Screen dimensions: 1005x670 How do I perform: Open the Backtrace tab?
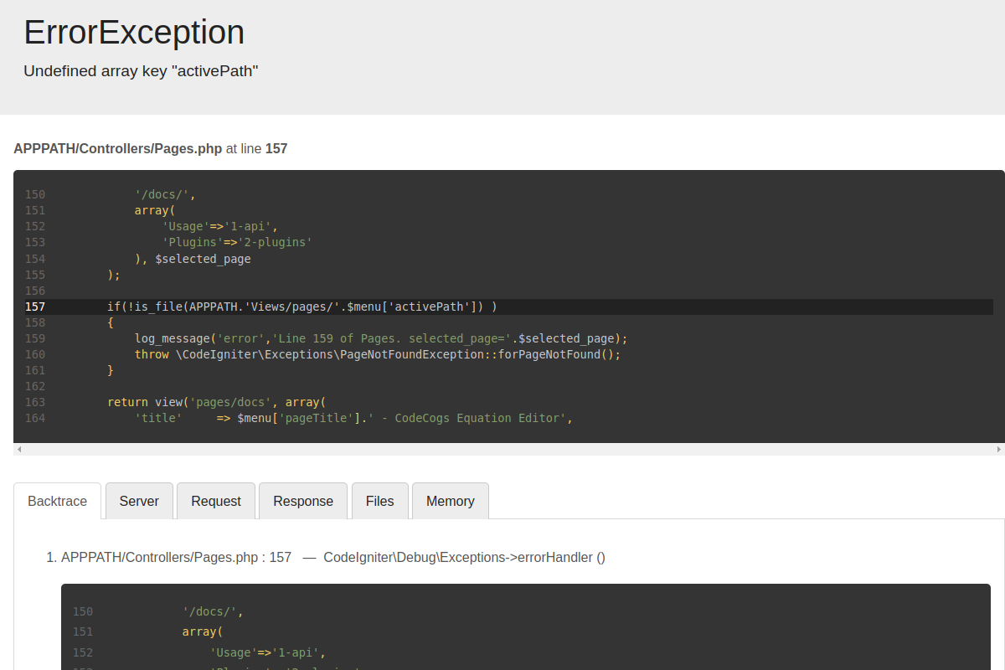coord(58,501)
